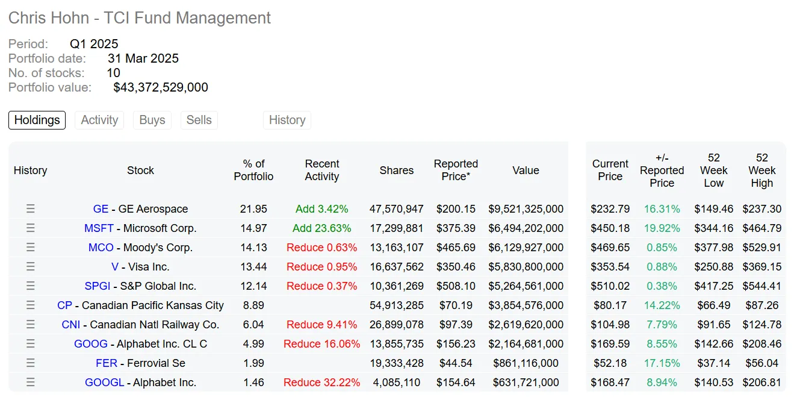Viewport: 794px width, 397px height.
Task: Open history icon for Canadian Pacific Kansas City row
Action: pyautogui.click(x=31, y=305)
